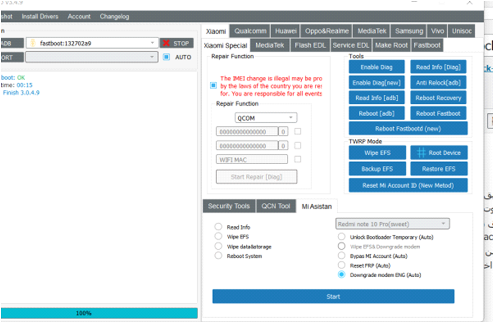Open the Make Root sub-tab
This screenshot has height=323, width=494.
point(391,45)
